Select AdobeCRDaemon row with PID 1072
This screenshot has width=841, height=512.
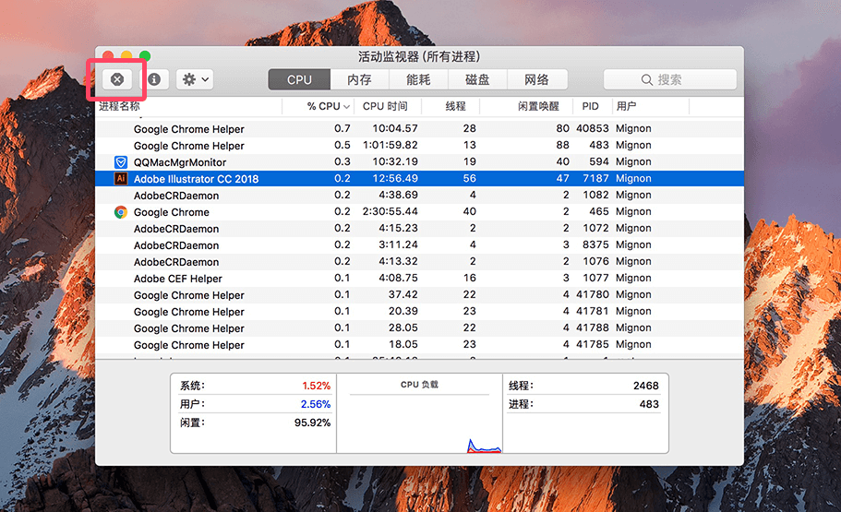pos(419,229)
